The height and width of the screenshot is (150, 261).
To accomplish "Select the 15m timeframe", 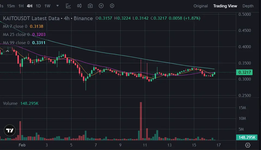I will pos(11,6).
